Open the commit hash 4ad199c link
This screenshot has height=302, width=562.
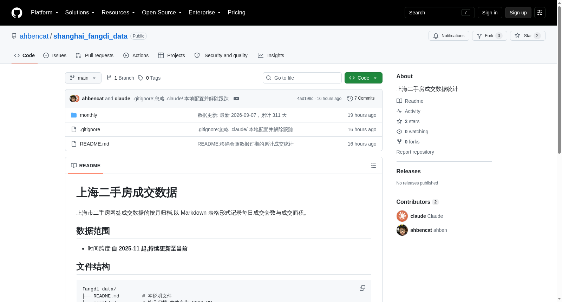305,99
